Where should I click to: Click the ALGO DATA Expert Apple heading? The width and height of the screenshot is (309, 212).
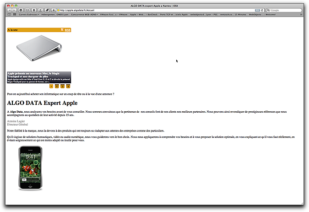43,103
